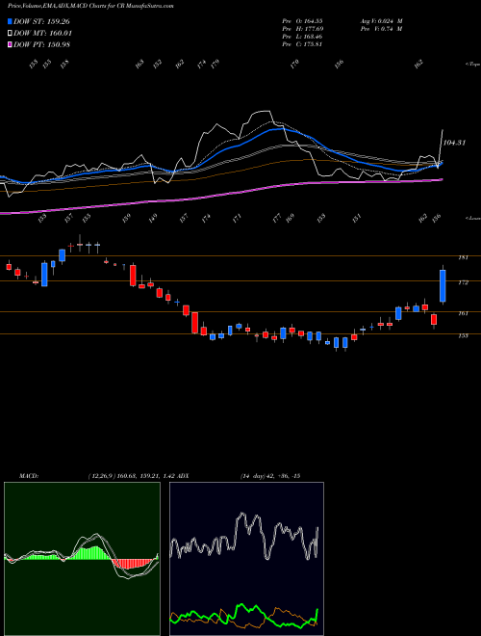Click the 172 price level label
This screenshot has height=636, width=481.
coord(463,282)
